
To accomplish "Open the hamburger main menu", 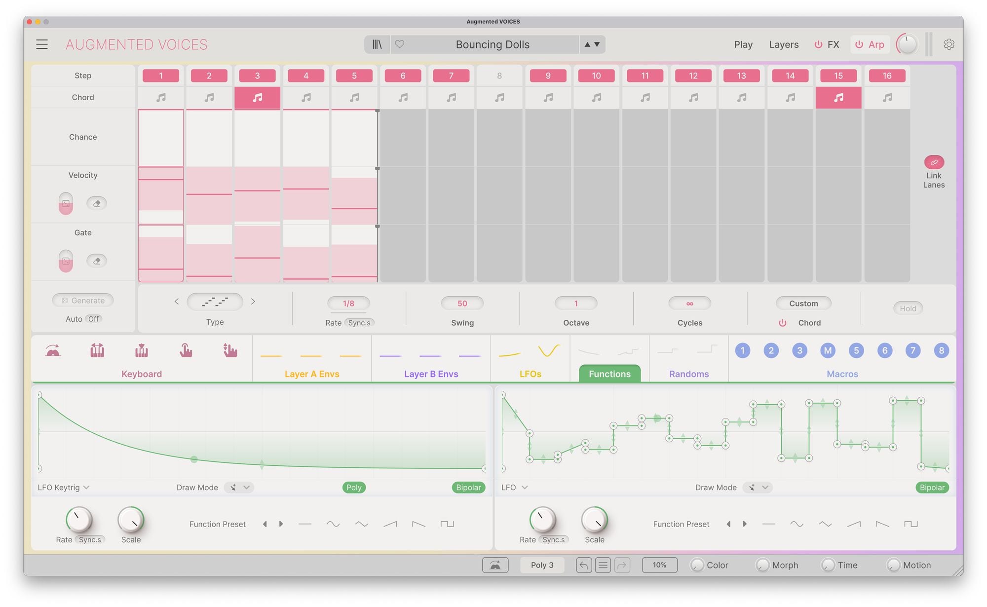I will pyautogui.click(x=42, y=44).
